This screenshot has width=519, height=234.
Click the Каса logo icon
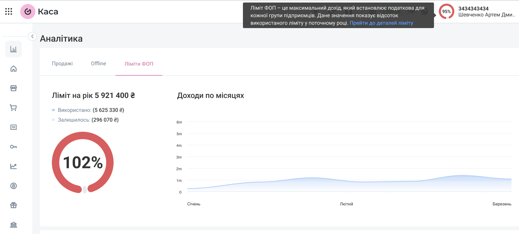[x=28, y=12]
